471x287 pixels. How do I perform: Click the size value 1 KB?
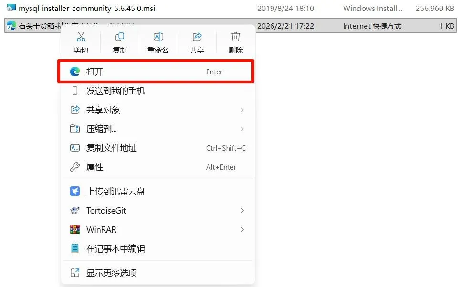447,26
